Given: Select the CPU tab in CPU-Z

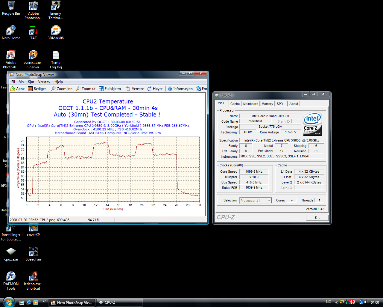Looking at the screenshot, I should click(x=221, y=103).
